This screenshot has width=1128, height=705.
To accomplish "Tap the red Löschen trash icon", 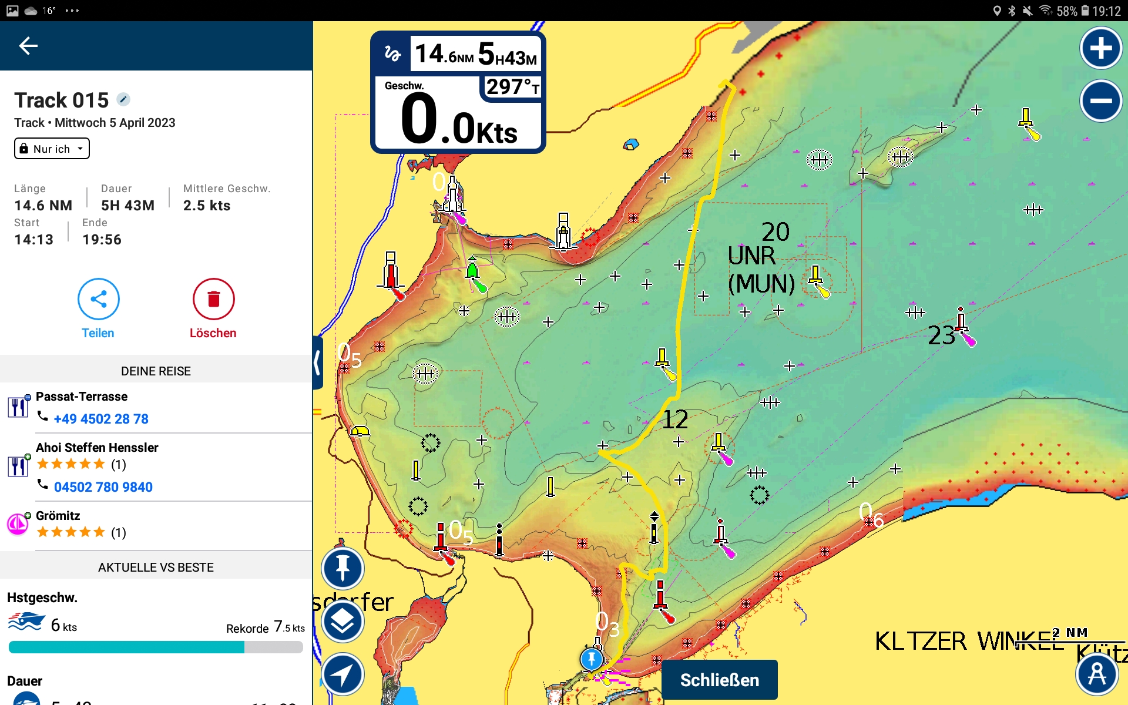I will pos(213,299).
